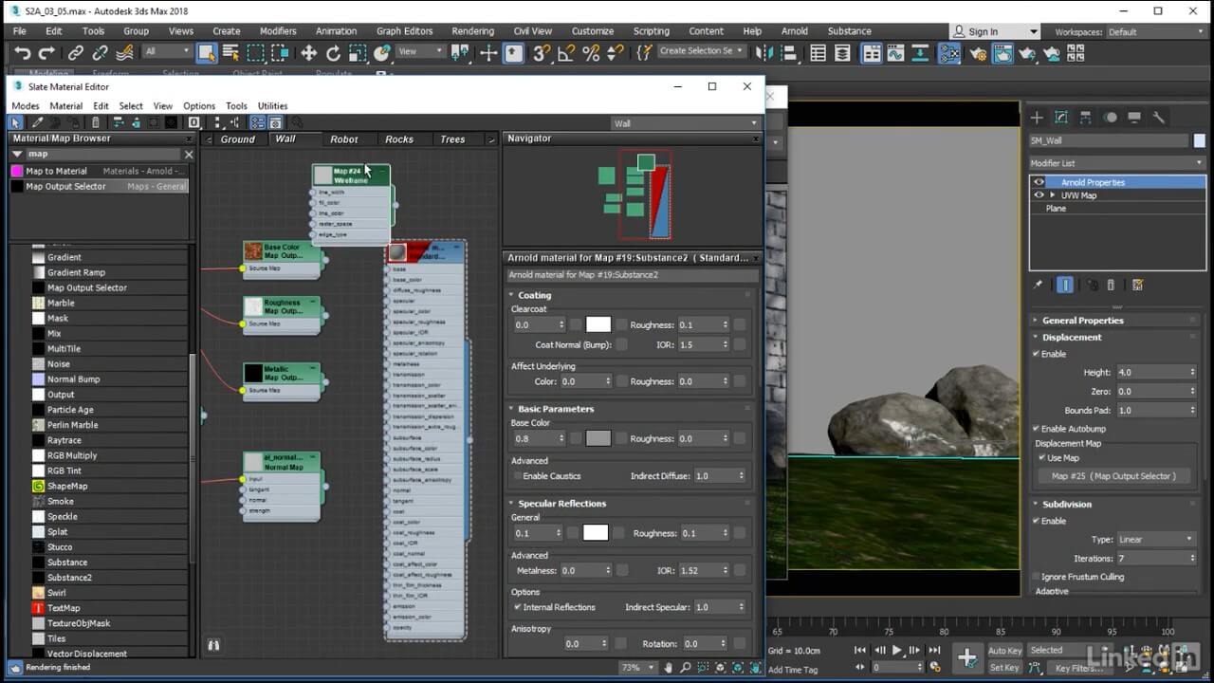Screen dimensions: 1214x683
Task: Open the Utilities wrench panel icon
Action: (1158, 118)
